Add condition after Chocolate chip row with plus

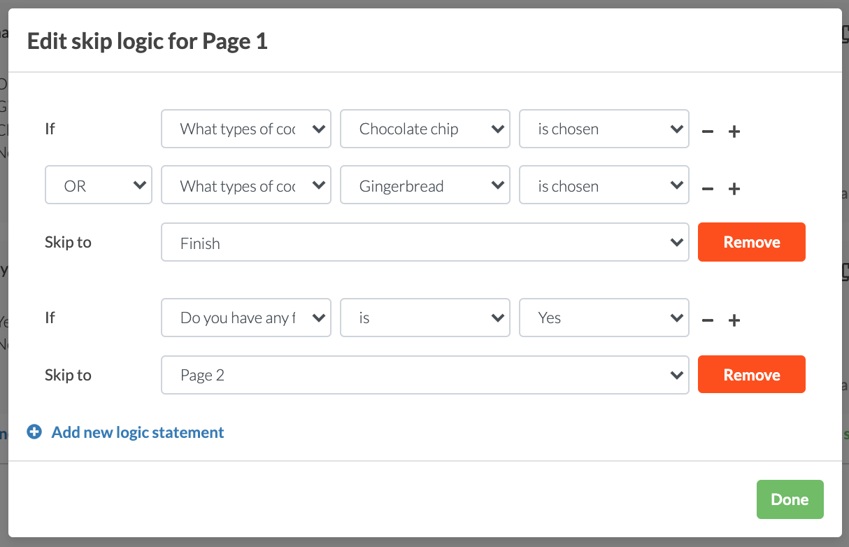tap(734, 131)
